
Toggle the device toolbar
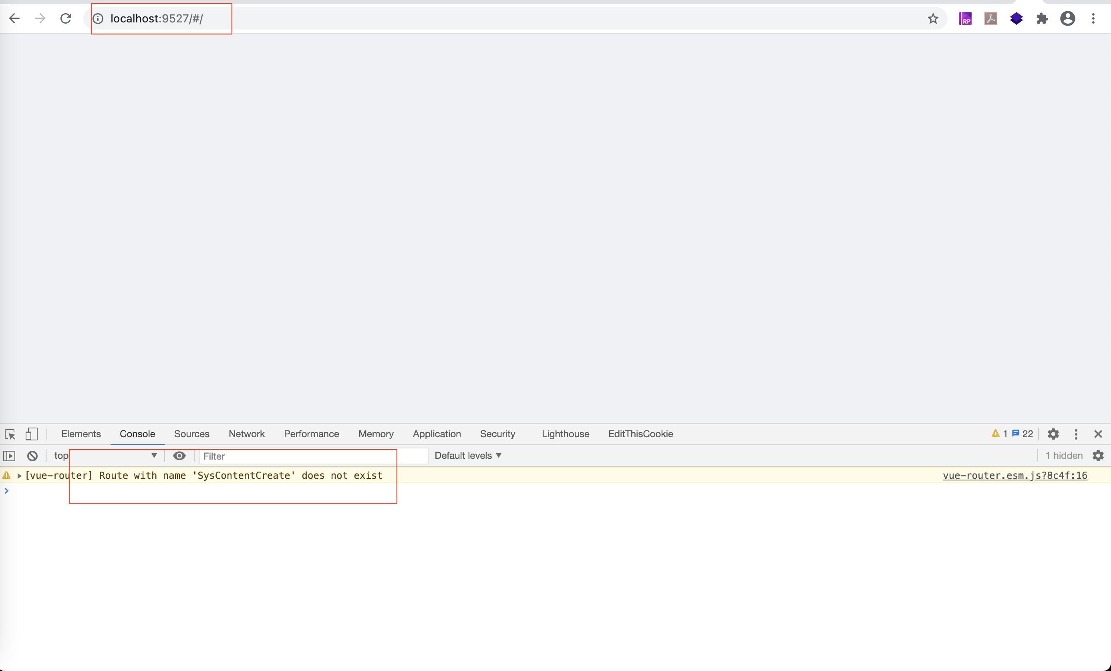[31, 434]
